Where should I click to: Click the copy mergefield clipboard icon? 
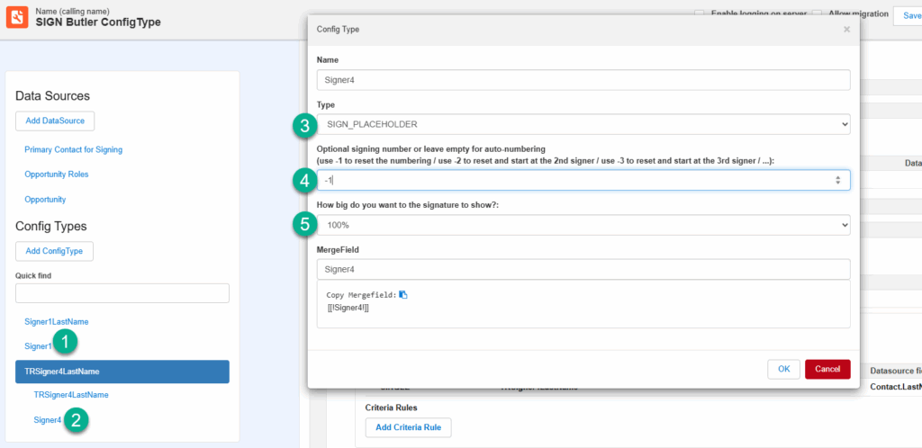[403, 294]
